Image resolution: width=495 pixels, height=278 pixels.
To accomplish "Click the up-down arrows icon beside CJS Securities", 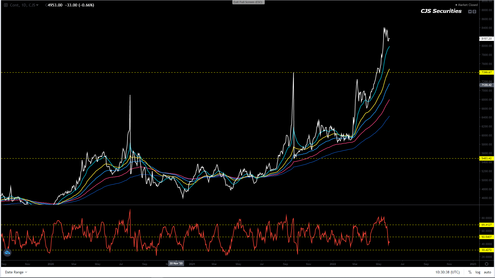I will (x=474, y=12).
